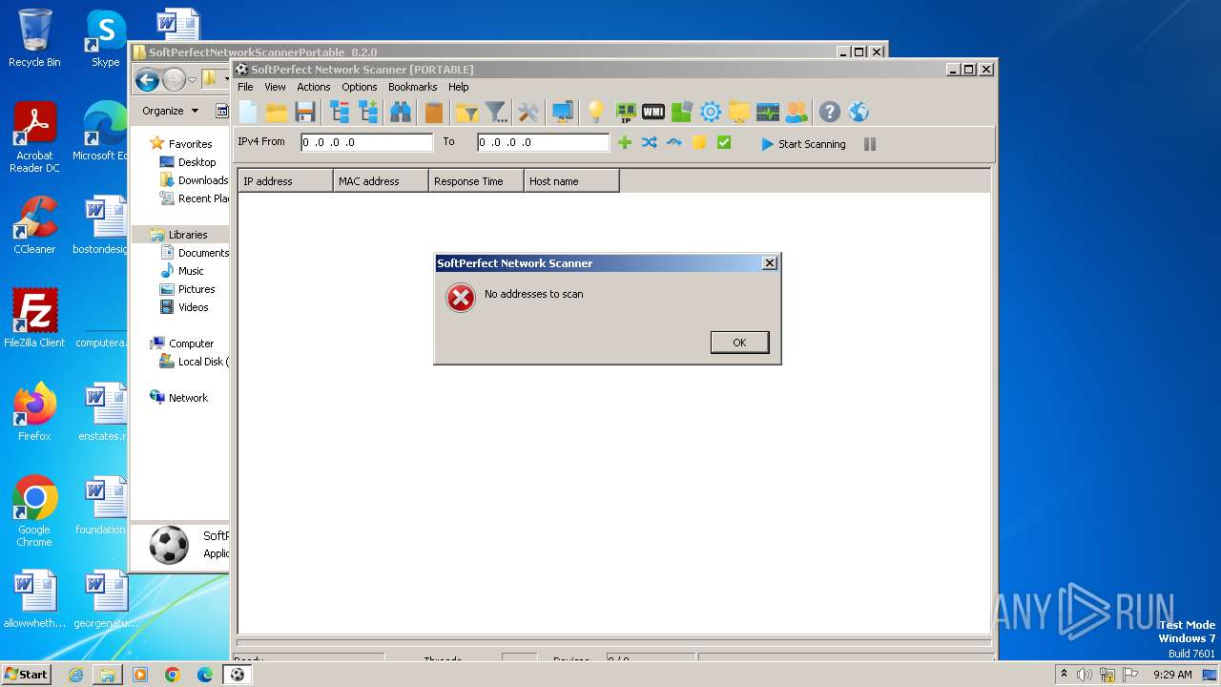Click OK in the error dialog
Screen dimensions: 1221x687
(x=739, y=343)
